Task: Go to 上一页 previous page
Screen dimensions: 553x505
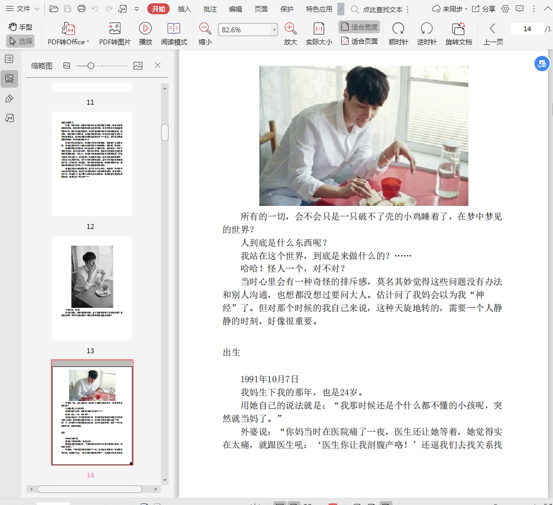Action: pyautogui.click(x=493, y=34)
